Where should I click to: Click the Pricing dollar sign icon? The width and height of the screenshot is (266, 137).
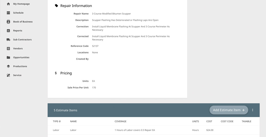click(56, 73)
